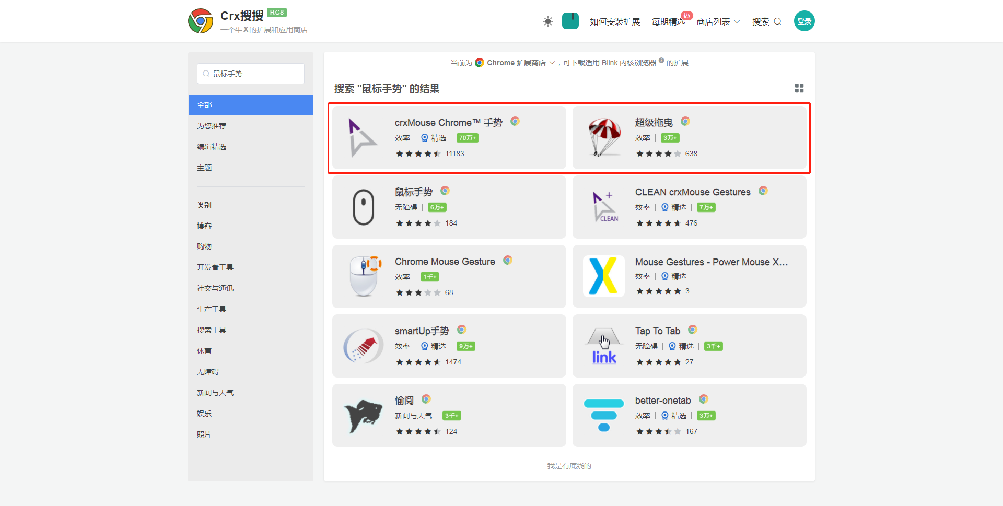Screen dimensions: 1003x506
Task: Open Chrome Mouse Gesture title
Action: coord(445,262)
